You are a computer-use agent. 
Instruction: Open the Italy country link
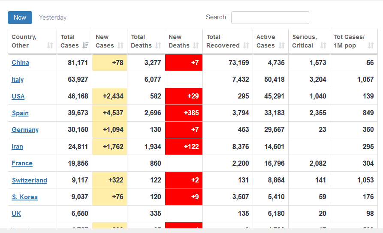click(x=18, y=80)
